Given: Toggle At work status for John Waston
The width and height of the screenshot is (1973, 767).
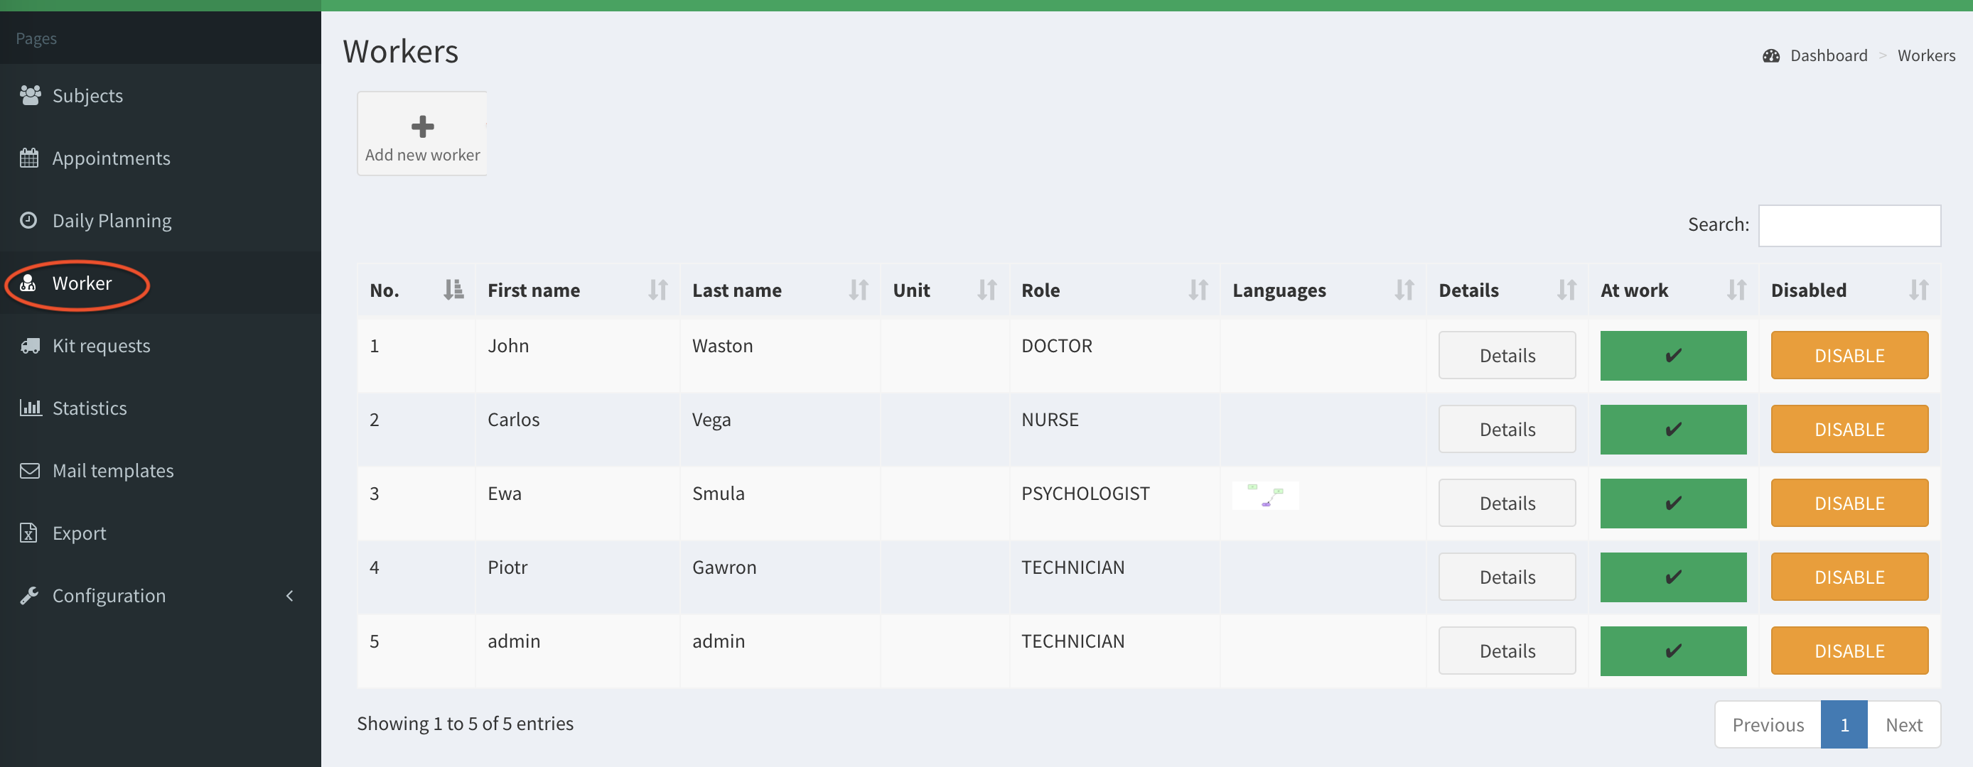Looking at the screenshot, I should 1672,355.
